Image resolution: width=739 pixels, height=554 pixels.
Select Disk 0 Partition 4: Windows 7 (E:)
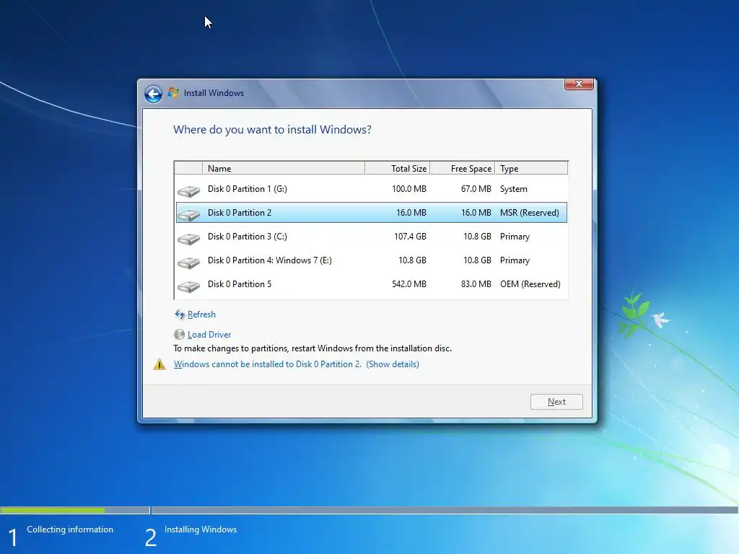pos(372,260)
